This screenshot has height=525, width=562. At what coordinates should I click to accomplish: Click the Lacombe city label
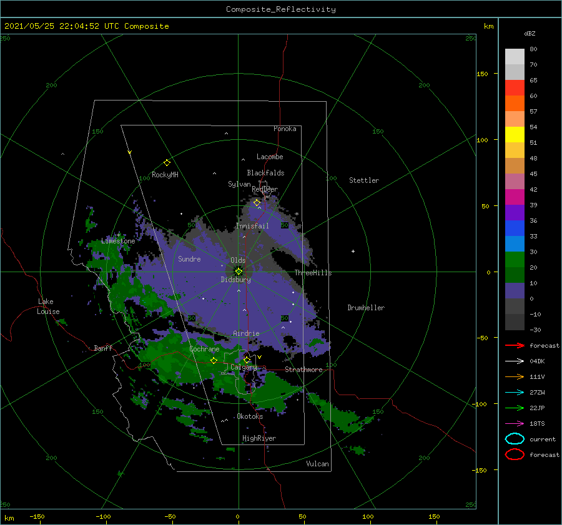pyautogui.click(x=270, y=157)
